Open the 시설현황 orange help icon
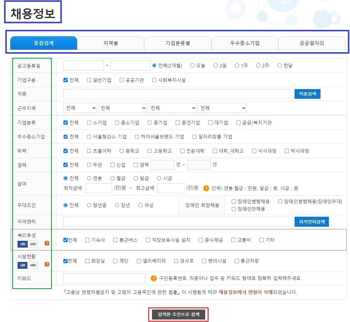 click(47, 264)
